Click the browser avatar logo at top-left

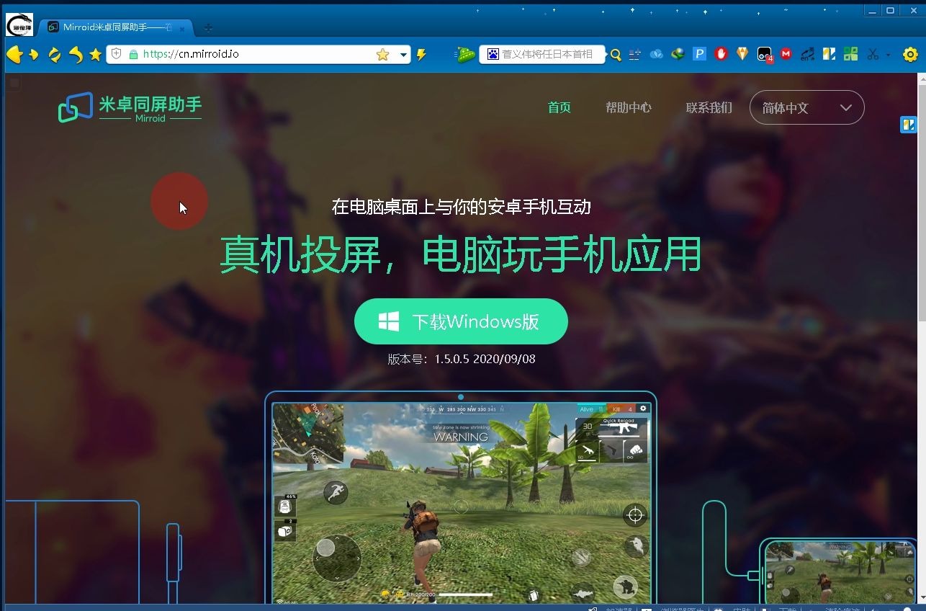point(19,24)
